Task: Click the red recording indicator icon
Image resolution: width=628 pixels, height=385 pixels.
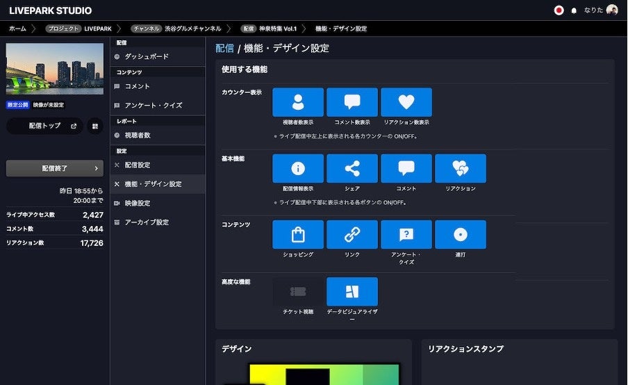Action: (559, 10)
